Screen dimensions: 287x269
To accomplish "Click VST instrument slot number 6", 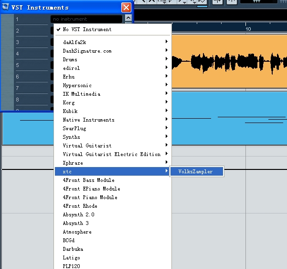I will pyautogui.click(x=17, y=77).
